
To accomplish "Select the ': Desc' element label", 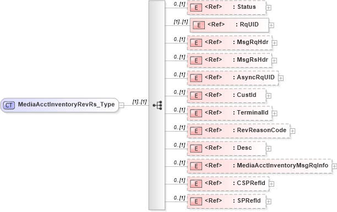I will [x=242, y=148].
